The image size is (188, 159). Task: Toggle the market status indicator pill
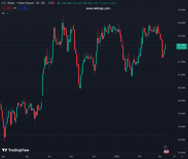click(x=51, y=3)
